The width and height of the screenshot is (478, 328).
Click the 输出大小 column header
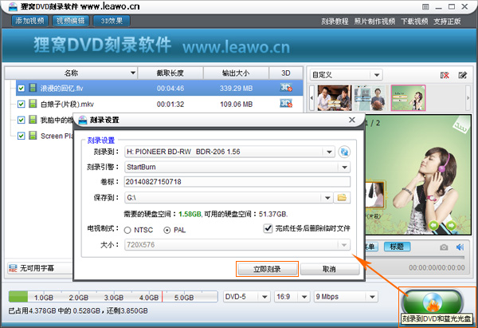point(236,73)
